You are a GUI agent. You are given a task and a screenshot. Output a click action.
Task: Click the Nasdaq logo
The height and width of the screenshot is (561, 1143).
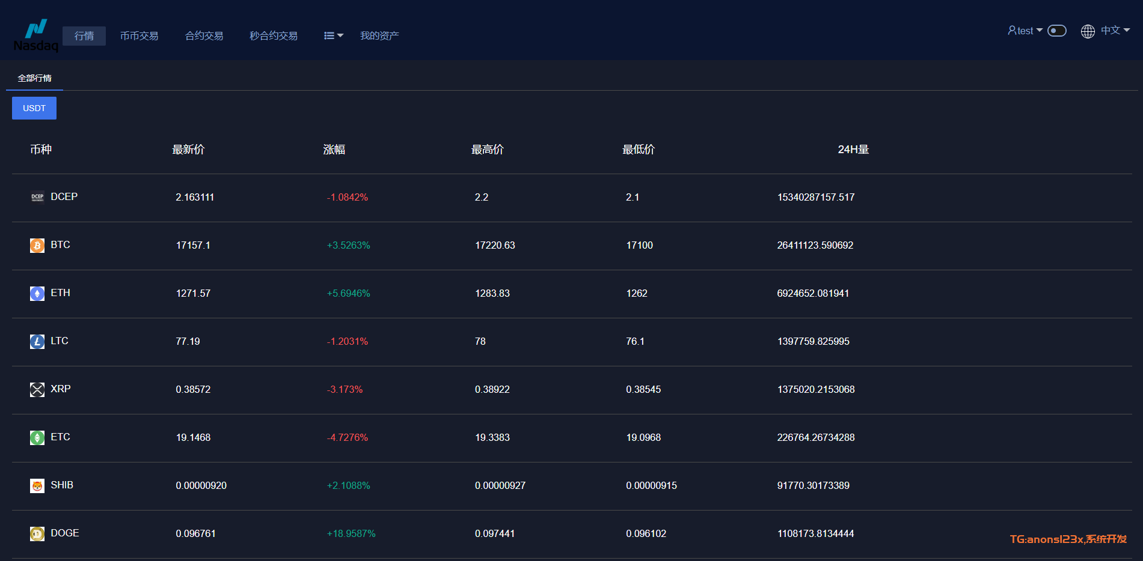point(36,35)
